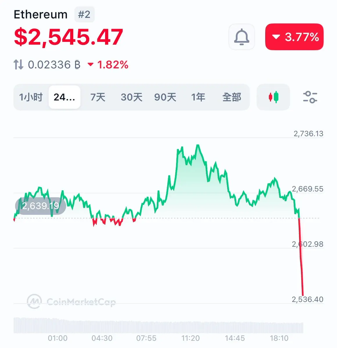337x348 pixels.
Task: Open the chart settings sliders icon
Action: (310, 97)
